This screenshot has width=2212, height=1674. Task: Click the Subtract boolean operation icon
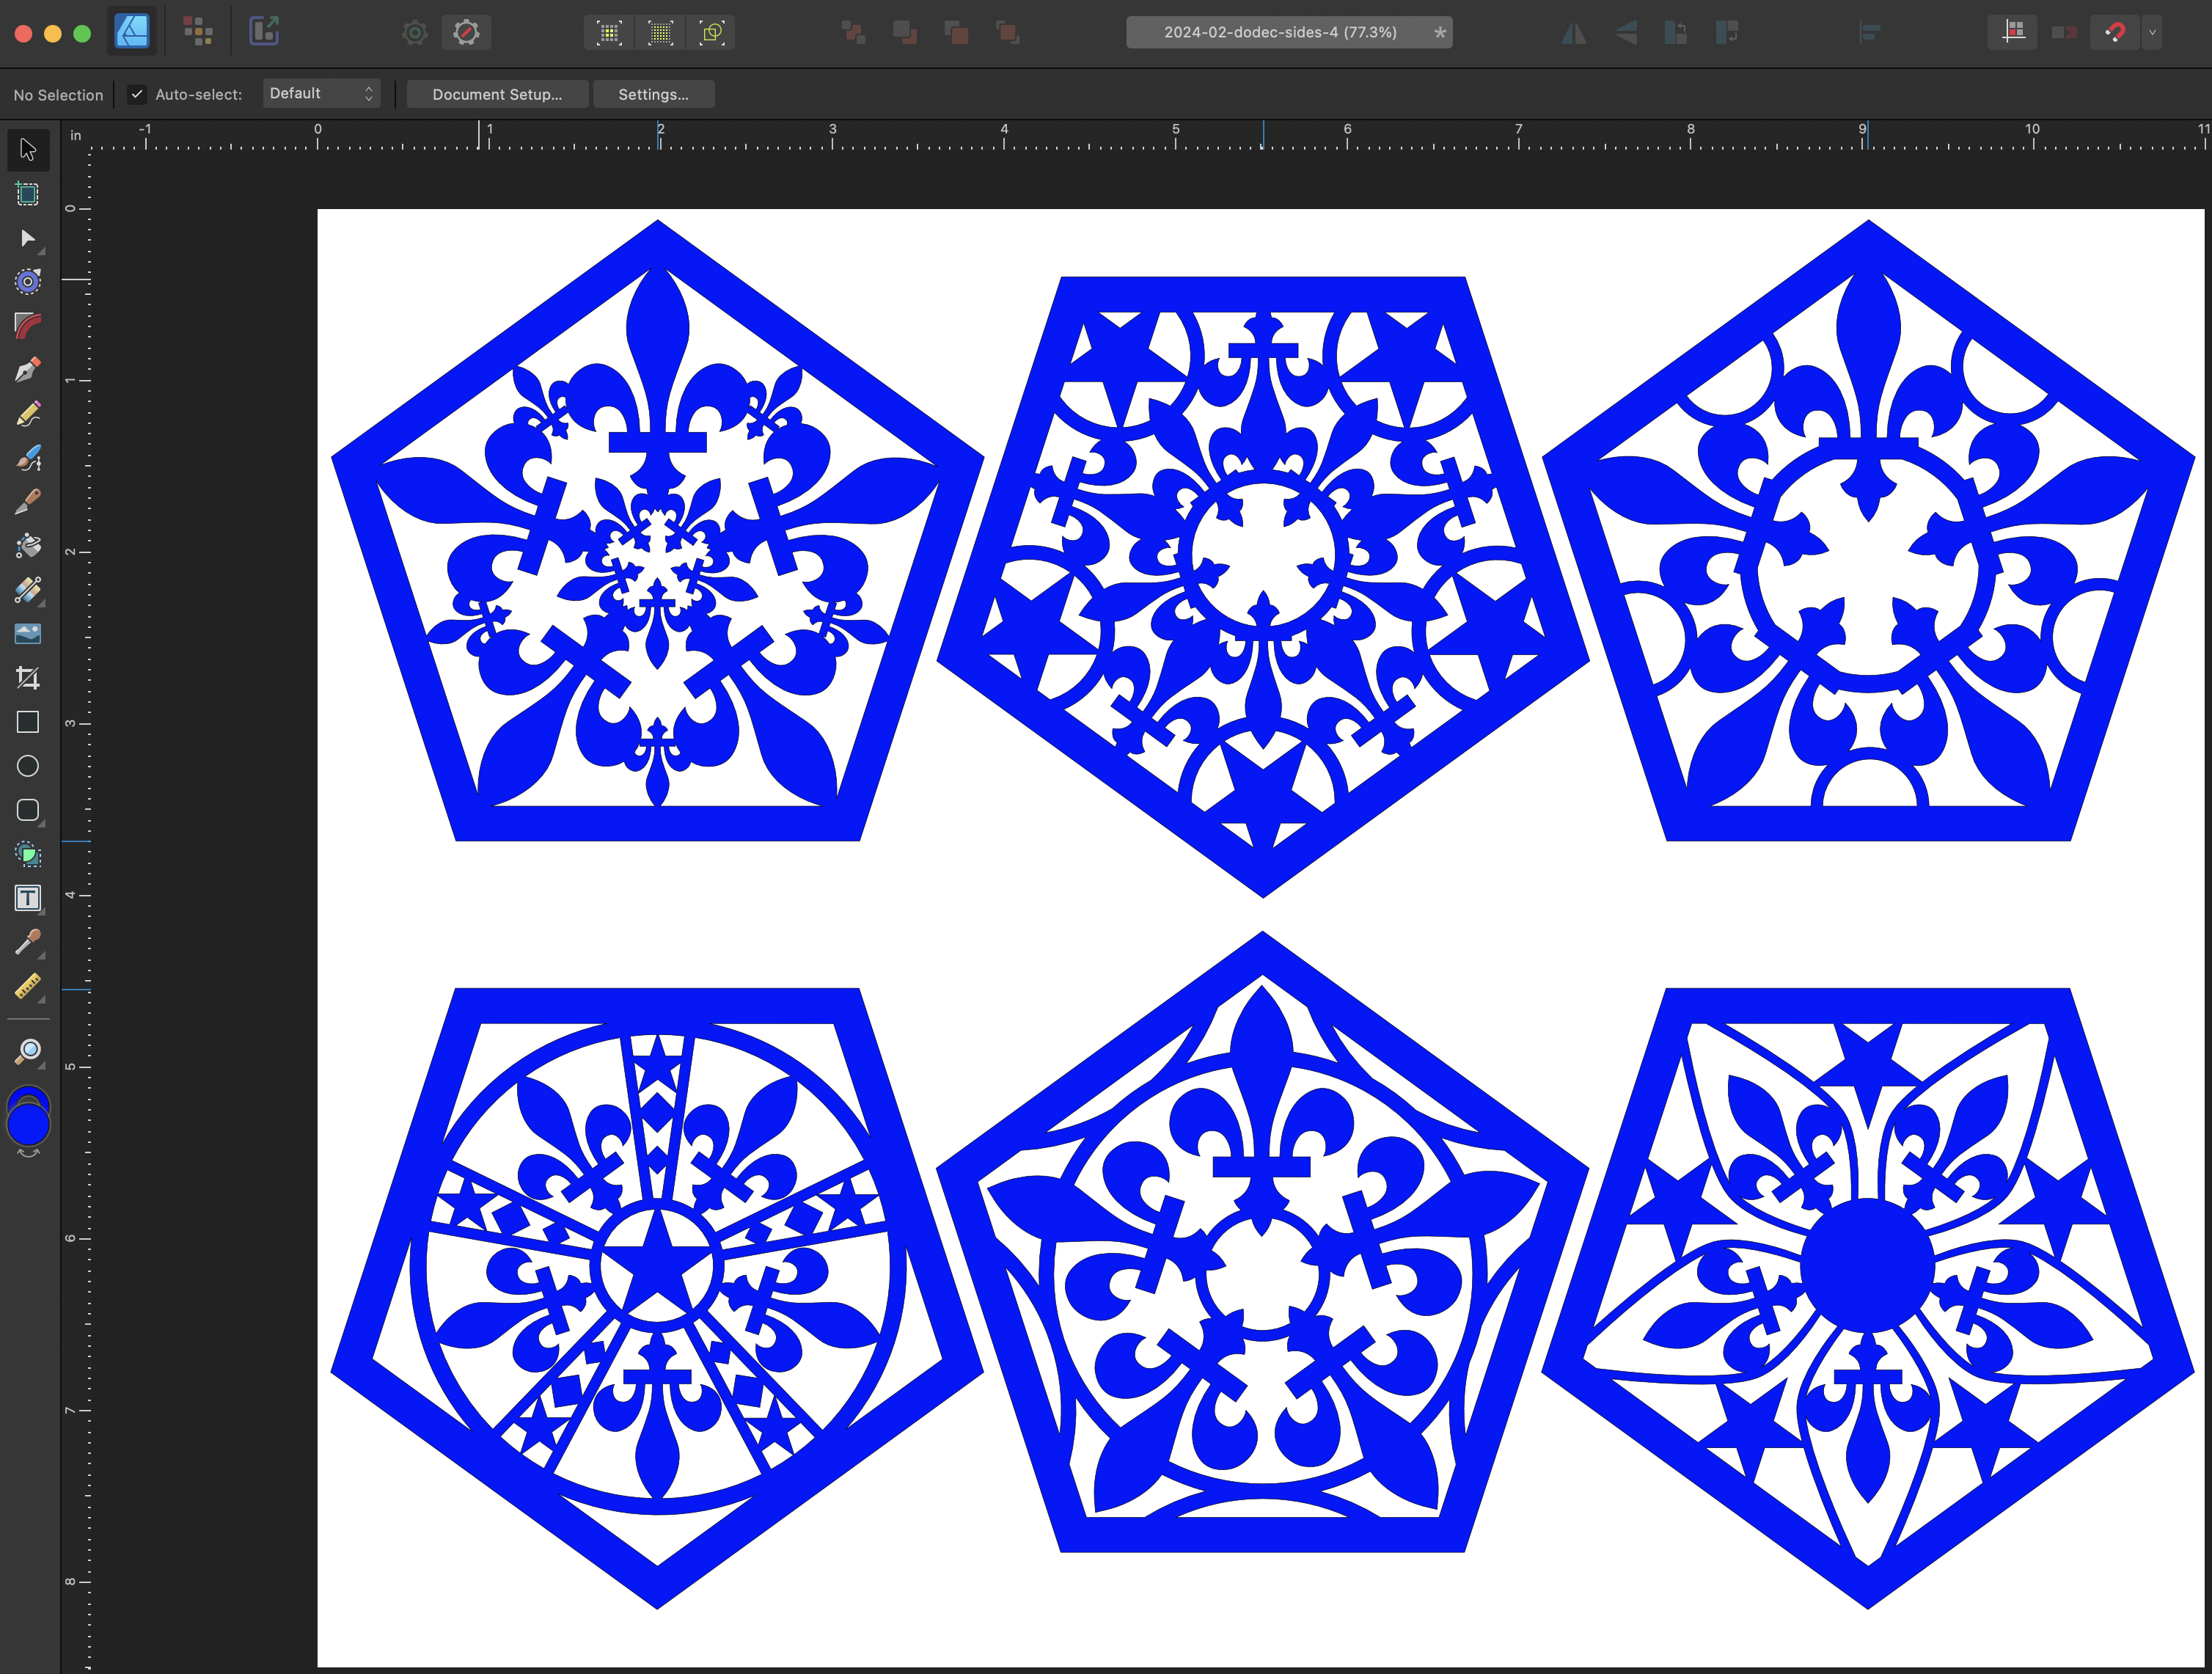click(x=905, y=33)
